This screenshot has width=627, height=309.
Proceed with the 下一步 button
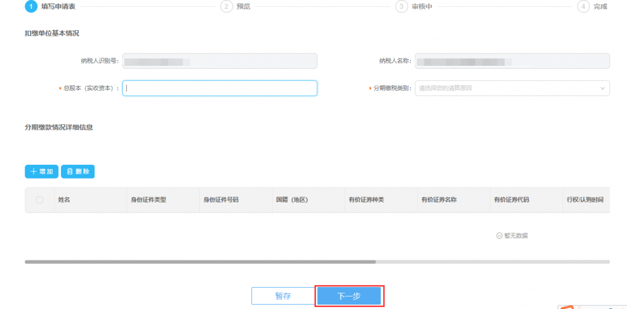tap(349, 296)
